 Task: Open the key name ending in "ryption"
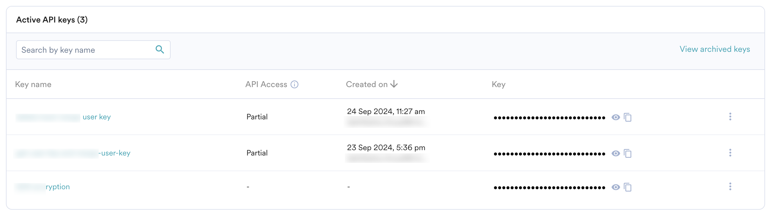click(57, 187)
